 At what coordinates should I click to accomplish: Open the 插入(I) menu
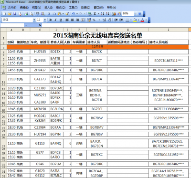click(x=49, y=8)
